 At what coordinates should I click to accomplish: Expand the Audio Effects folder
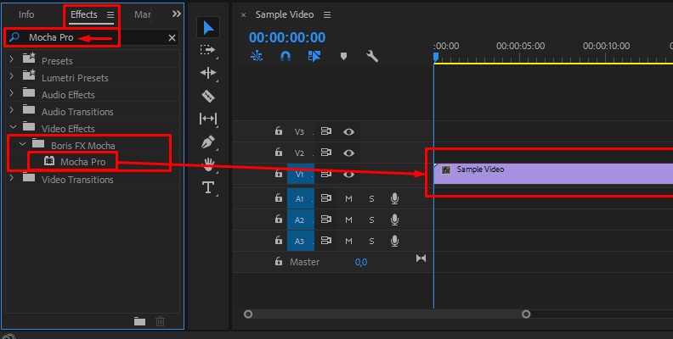click(x=12, y=93)
